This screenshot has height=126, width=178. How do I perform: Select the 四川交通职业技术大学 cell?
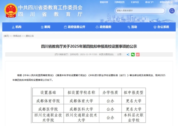tap(81, 118)
